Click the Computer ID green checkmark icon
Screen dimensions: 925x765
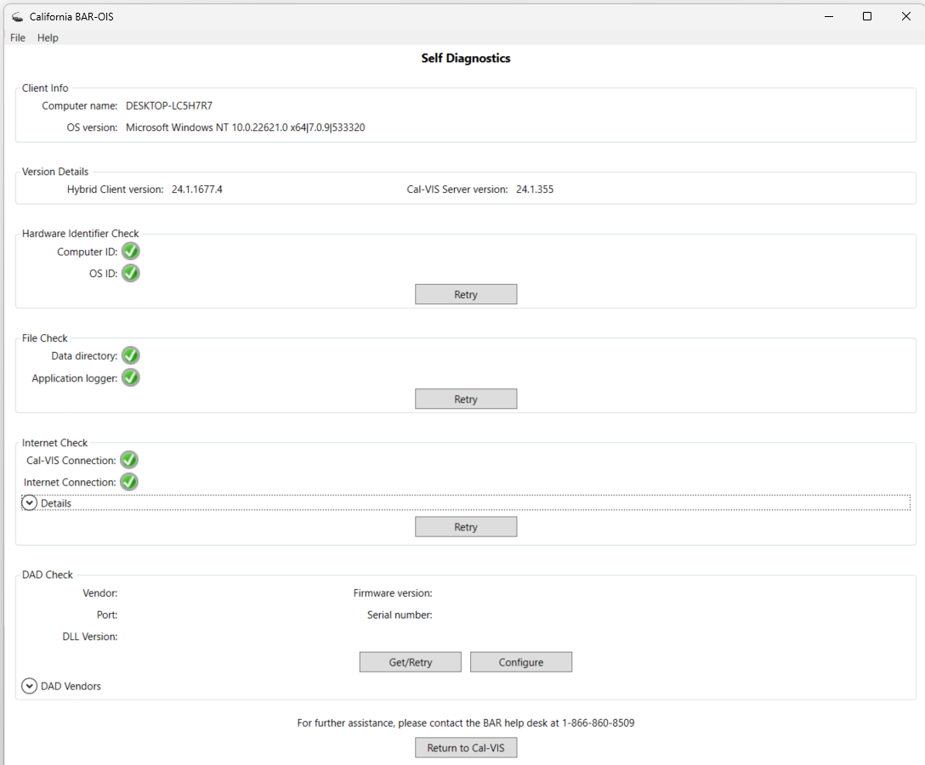point(130,252)
